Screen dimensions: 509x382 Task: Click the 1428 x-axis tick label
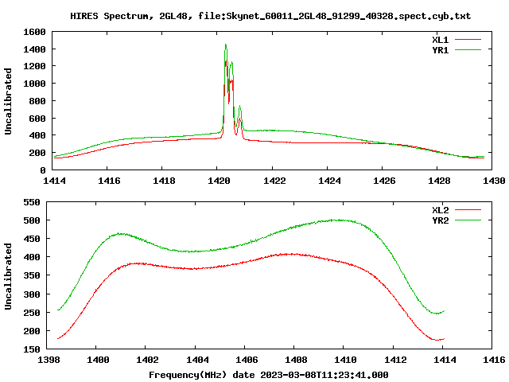[x=439, y=181]
